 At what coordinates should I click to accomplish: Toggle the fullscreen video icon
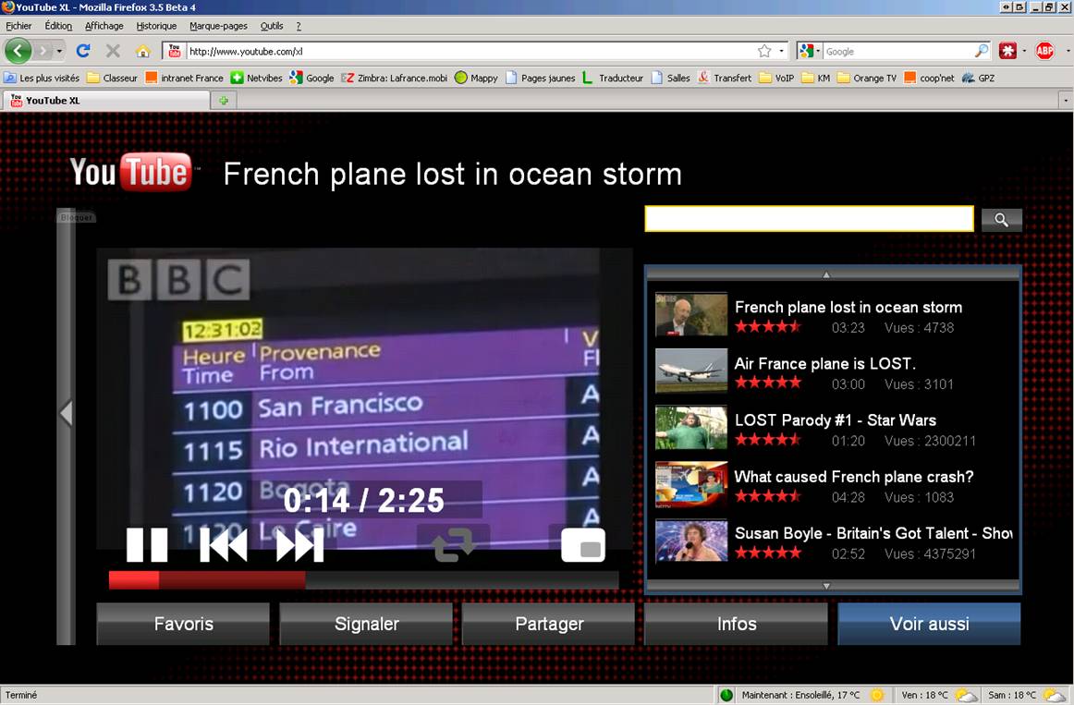(583, 545)
